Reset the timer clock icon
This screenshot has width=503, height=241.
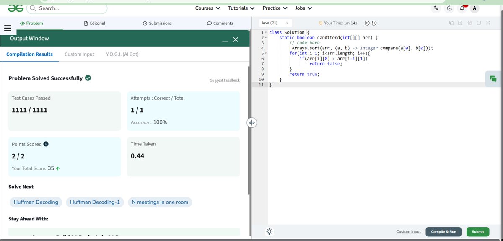tap(374, 23)
